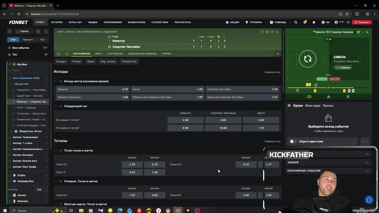Open the ЛОТЕРЕИ menu

57,22
